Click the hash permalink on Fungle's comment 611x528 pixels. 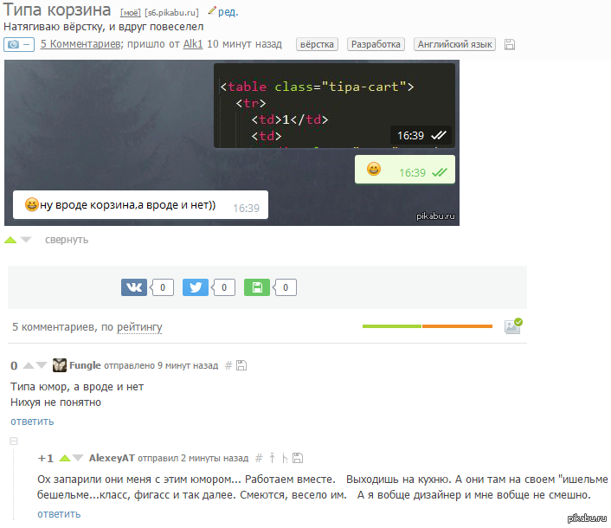(228, 366)
